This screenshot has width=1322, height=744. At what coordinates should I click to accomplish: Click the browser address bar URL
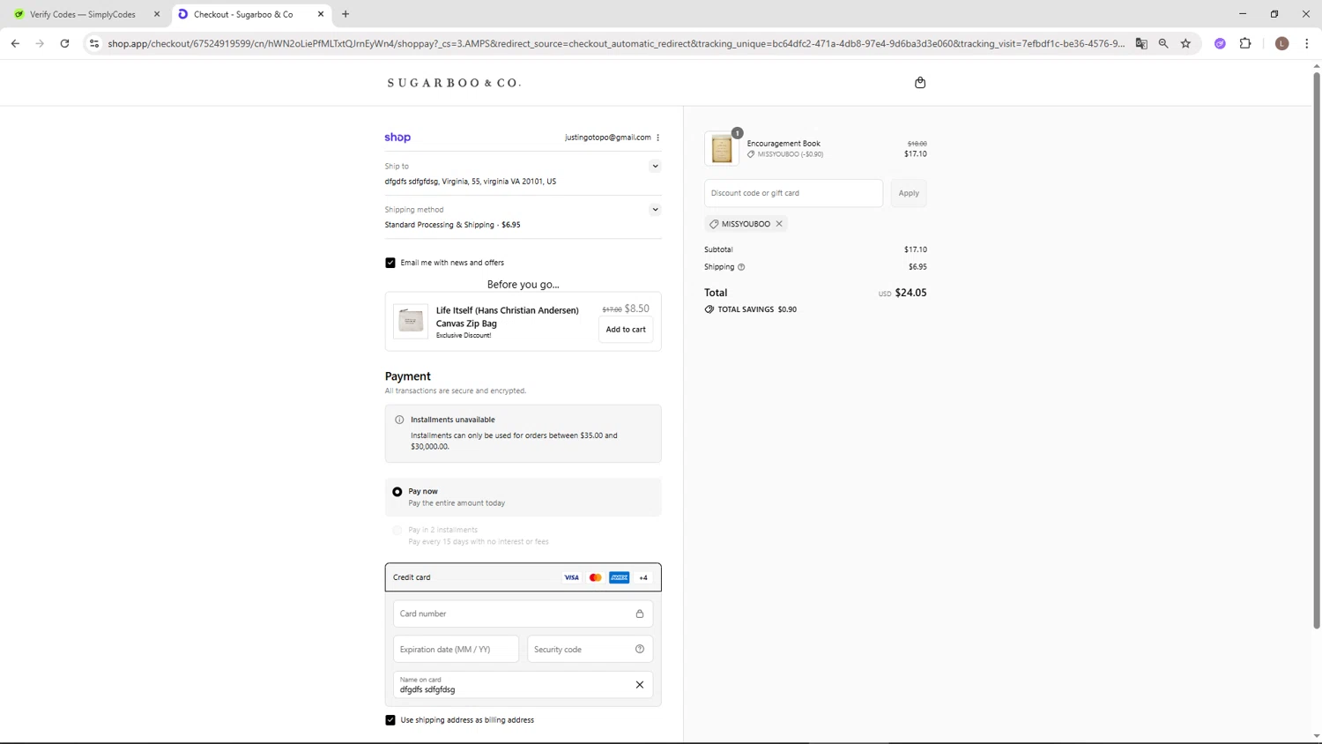(x=616, y=43)
